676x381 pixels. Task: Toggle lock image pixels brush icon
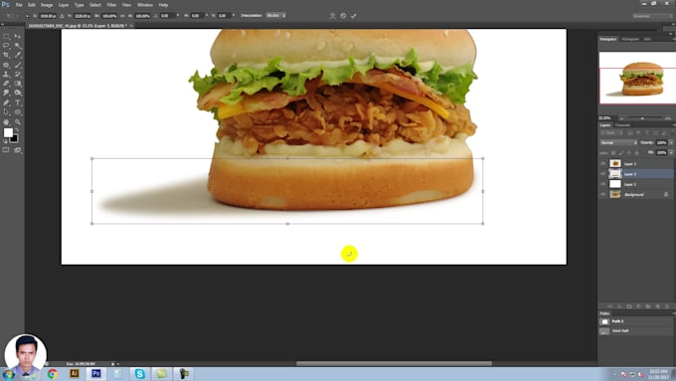[x=621, y=153]
